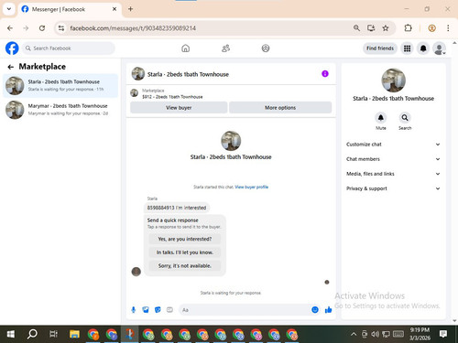458x343 pixels.
Task: Select the Messenger | Facebook tab
Action: [x=69, y=9]
